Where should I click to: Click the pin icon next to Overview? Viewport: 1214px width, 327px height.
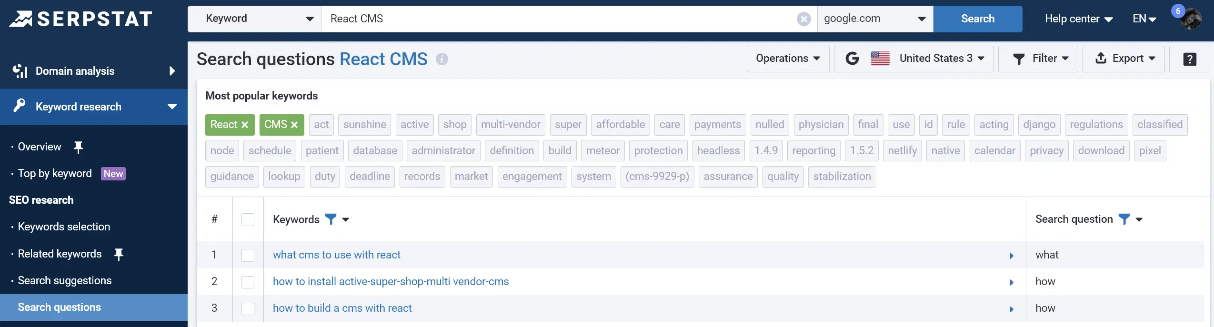79,148
